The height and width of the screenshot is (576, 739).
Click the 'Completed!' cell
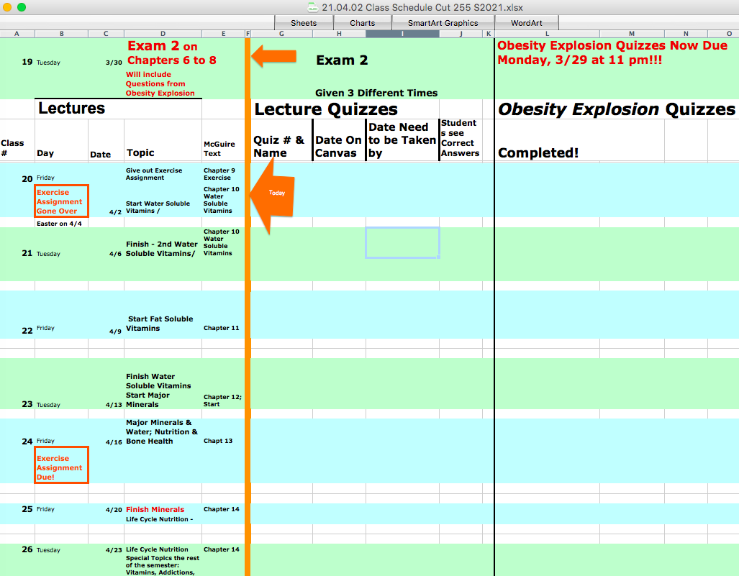click(x=538, y=152)
